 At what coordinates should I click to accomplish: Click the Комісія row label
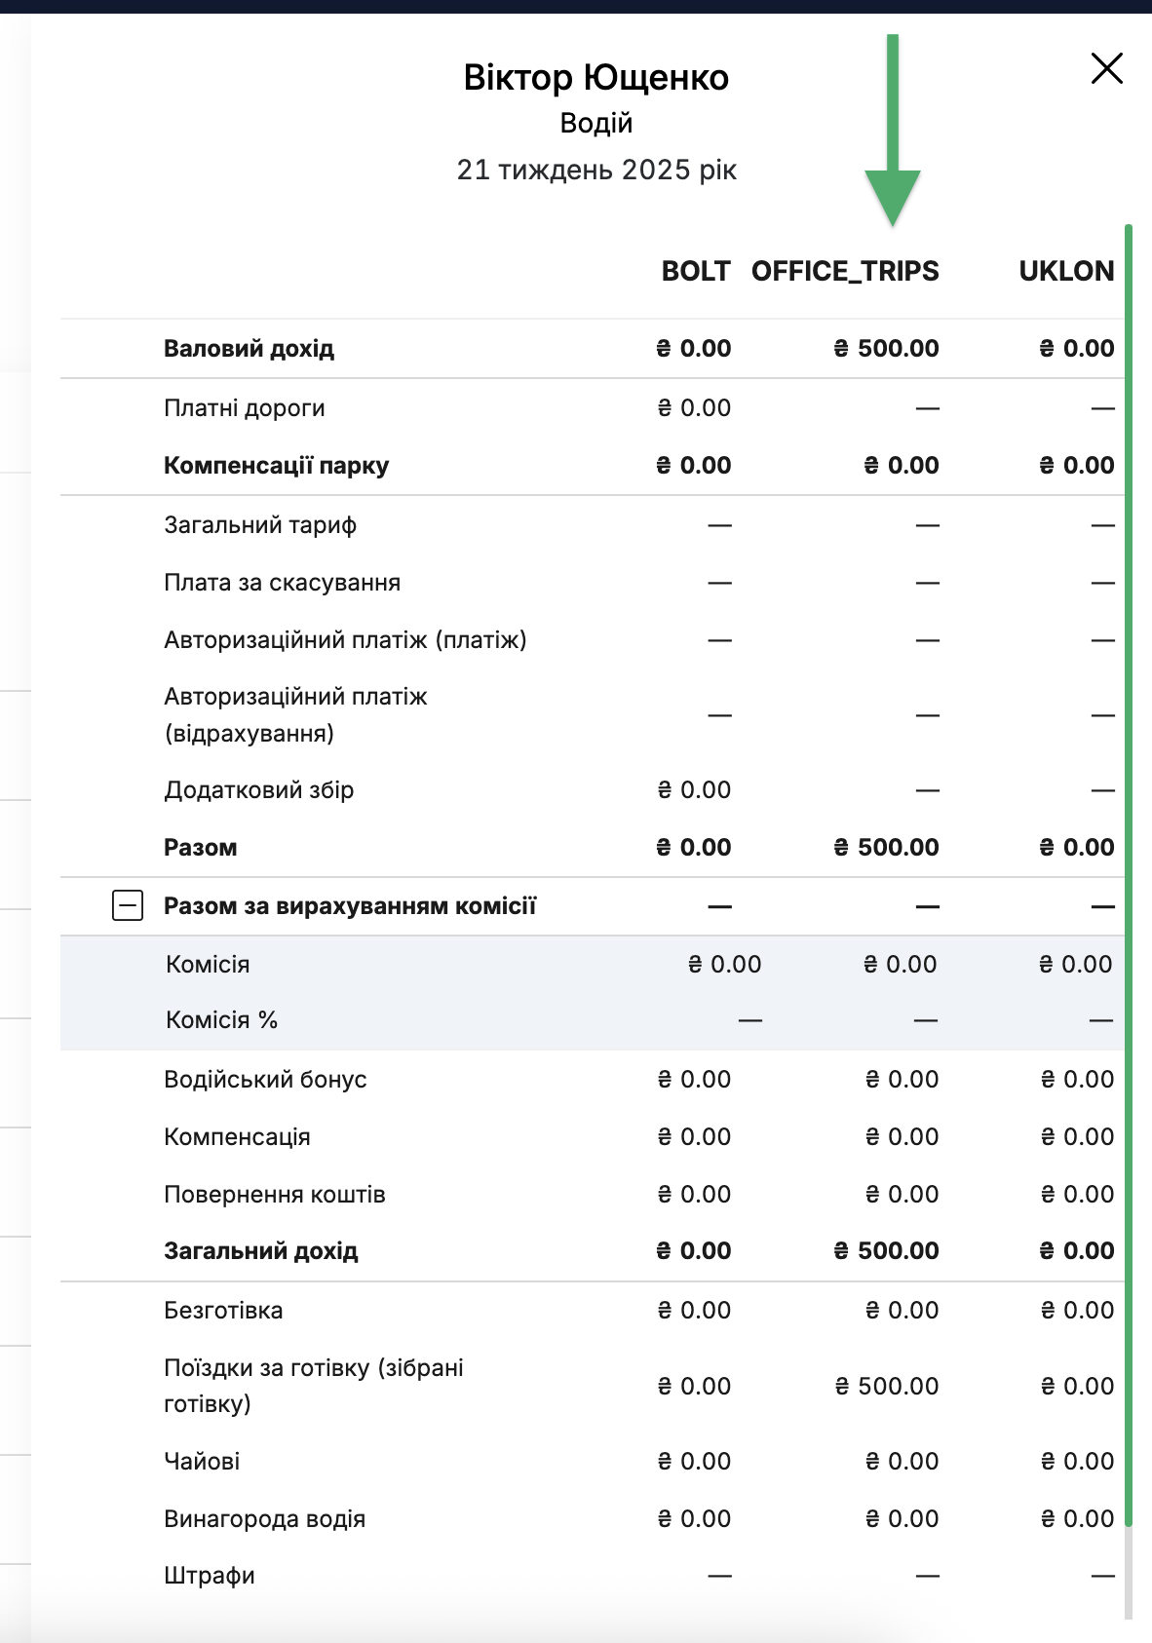point(208,965)
